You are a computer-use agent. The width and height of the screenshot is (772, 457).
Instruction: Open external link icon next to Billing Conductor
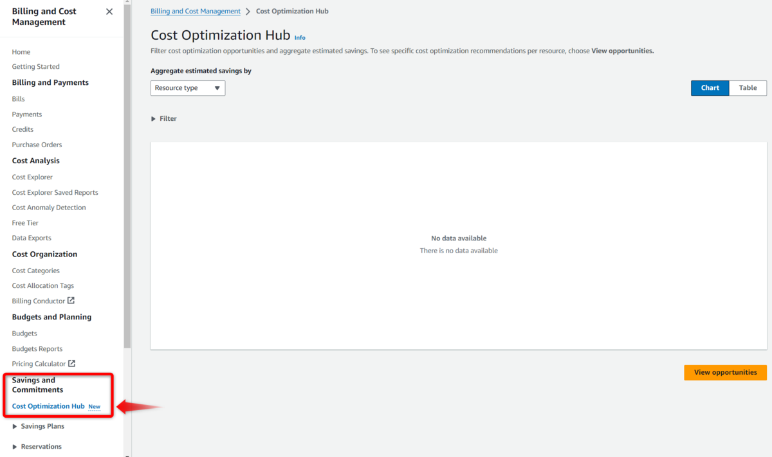click(71, 300)
